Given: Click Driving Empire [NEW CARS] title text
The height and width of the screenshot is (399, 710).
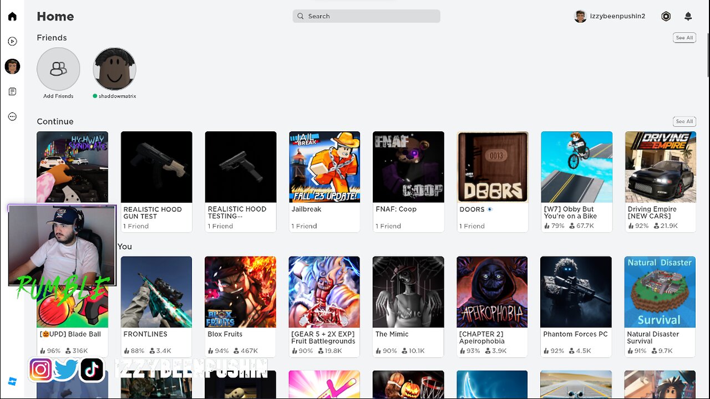Looking at the screenshot, I should pos(652,212).
